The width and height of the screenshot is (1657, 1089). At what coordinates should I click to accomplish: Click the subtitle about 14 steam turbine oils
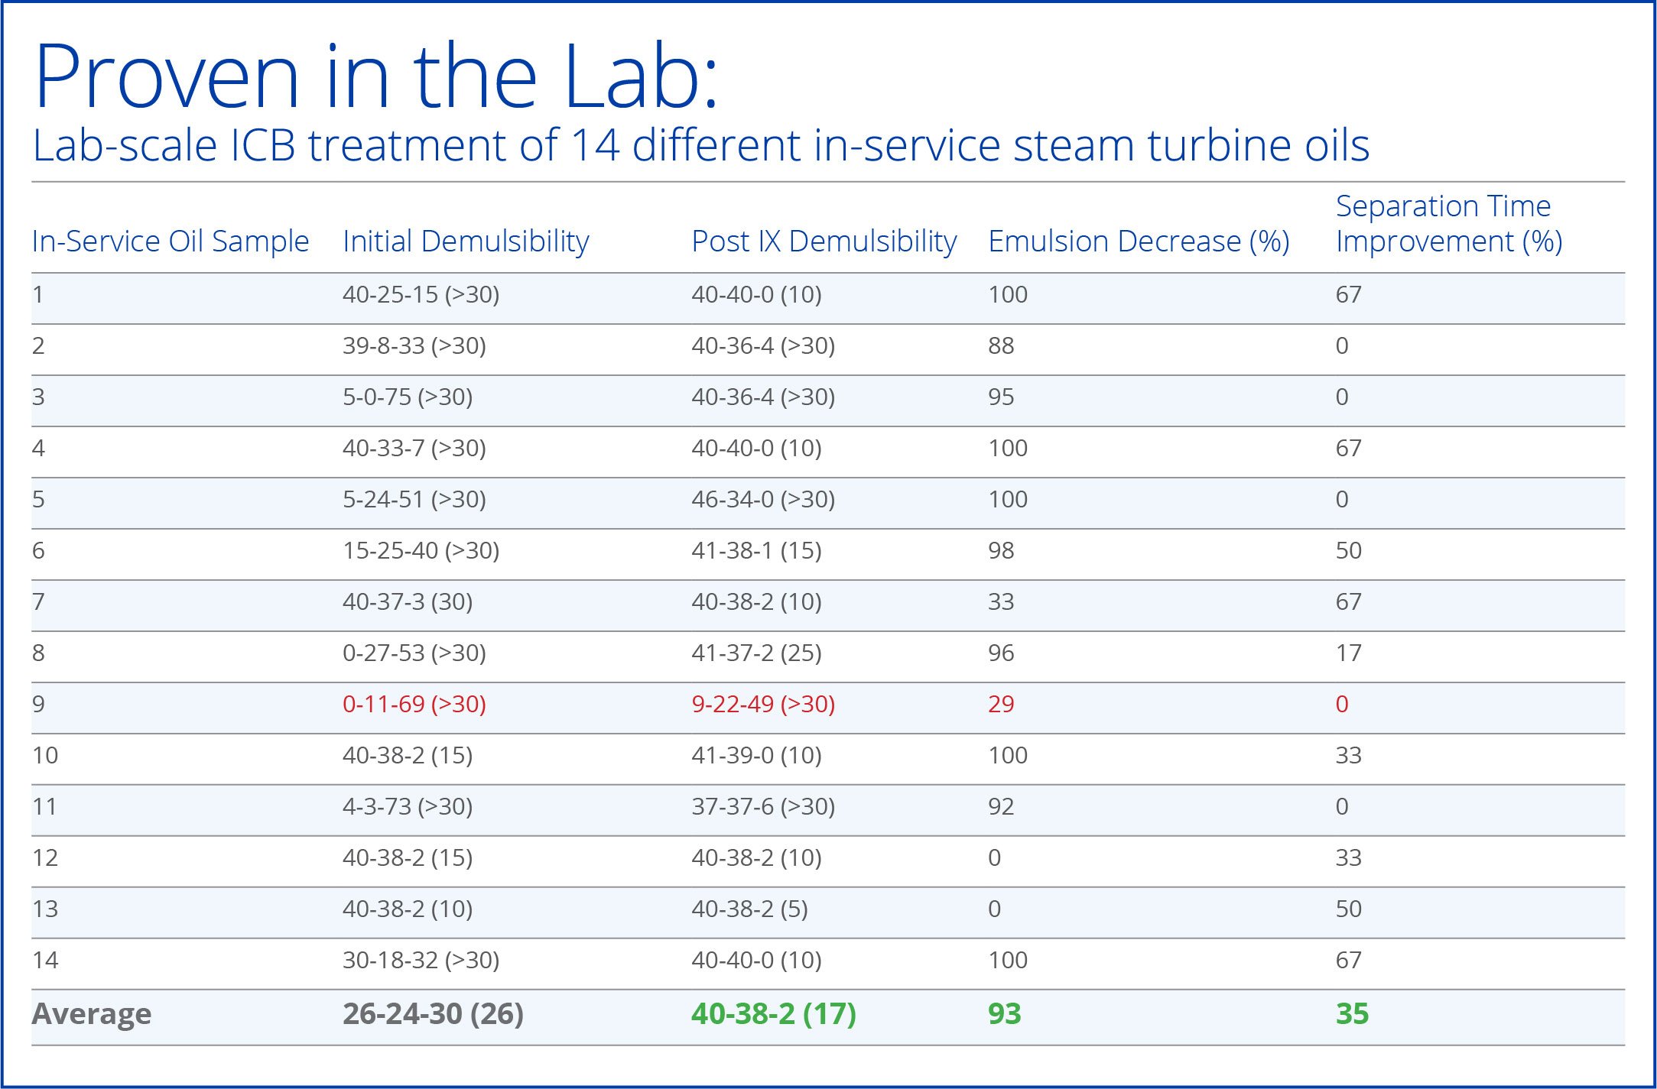(700, 145)
